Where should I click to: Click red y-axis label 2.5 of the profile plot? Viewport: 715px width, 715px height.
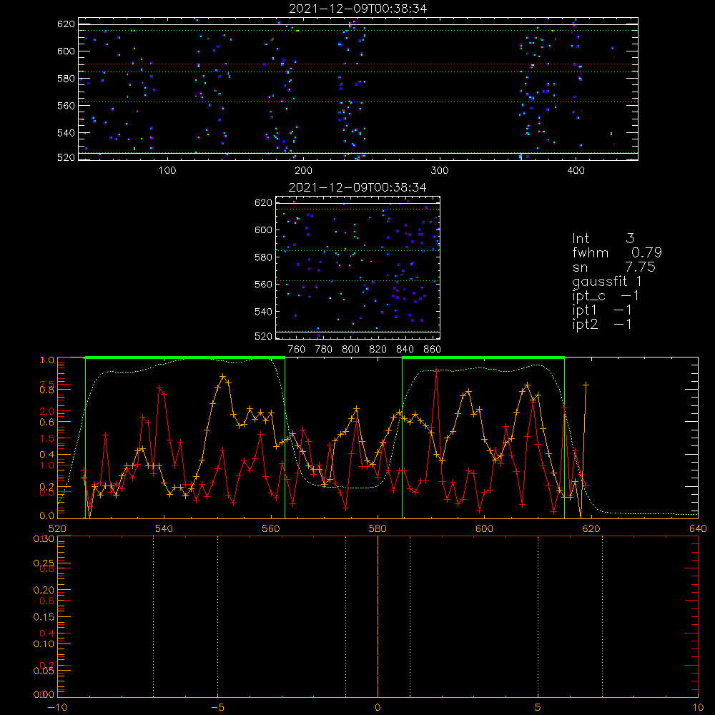pos(47,383)
